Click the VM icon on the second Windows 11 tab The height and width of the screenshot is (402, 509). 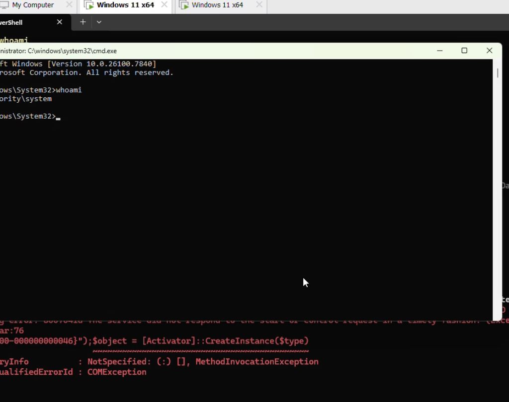point(184,5)
